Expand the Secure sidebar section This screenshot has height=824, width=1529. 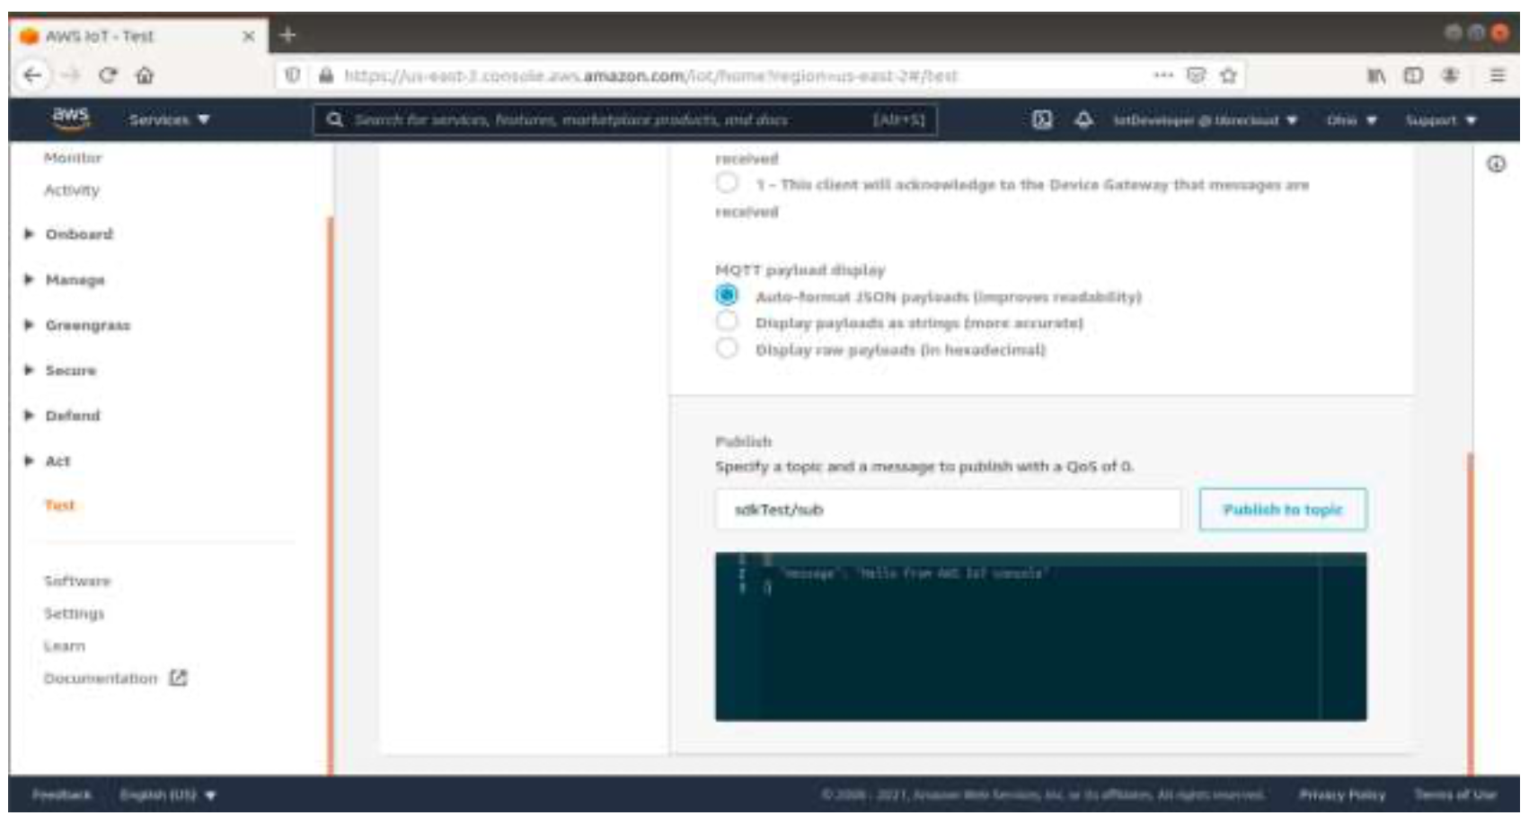(x=70, y=370)
